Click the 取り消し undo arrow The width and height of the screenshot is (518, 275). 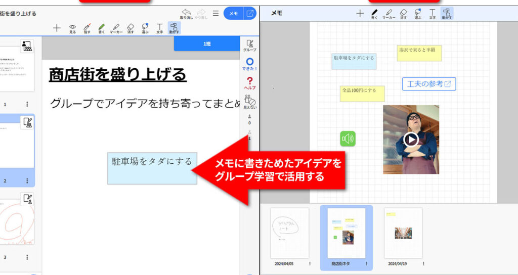[186, 13]
